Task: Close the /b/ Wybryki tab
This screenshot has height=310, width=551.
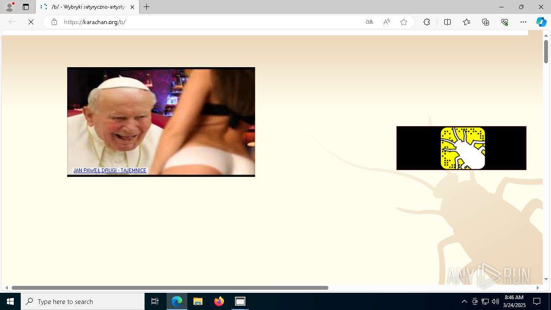Action: [132, 7]
